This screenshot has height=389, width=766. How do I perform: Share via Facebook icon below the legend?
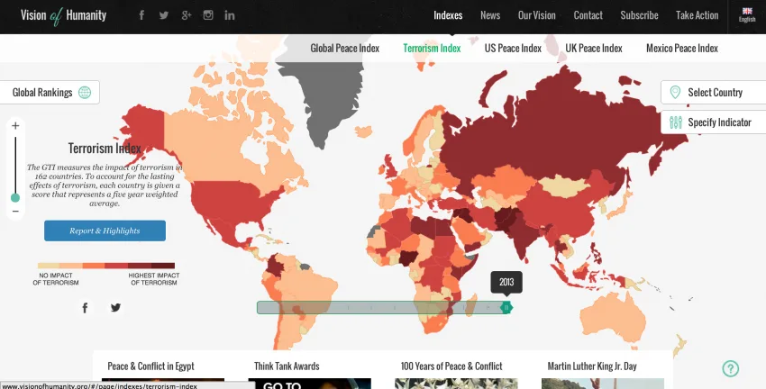coord(85,307)
